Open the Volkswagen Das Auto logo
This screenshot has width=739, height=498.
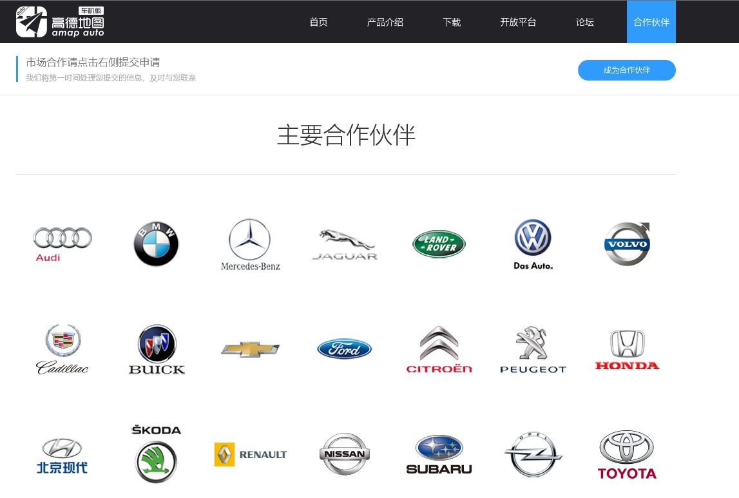[533, 245]
